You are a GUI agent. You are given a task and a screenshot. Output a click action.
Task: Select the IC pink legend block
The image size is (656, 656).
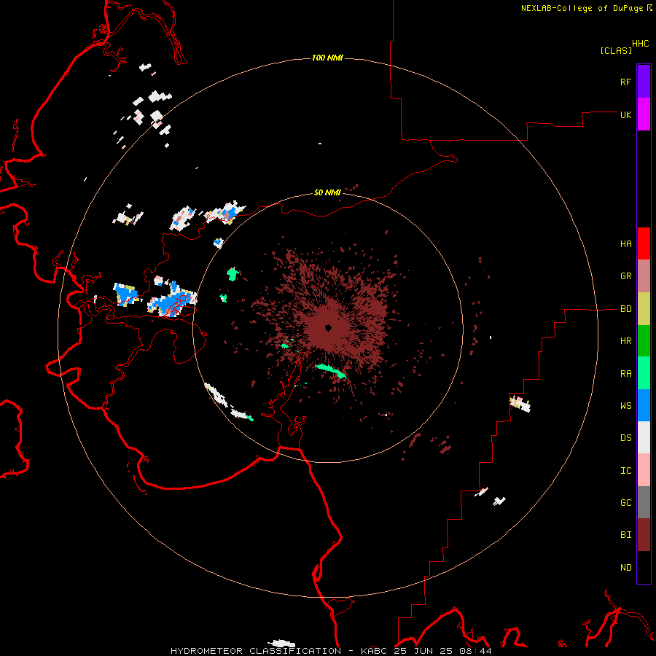tap(644, 470)
